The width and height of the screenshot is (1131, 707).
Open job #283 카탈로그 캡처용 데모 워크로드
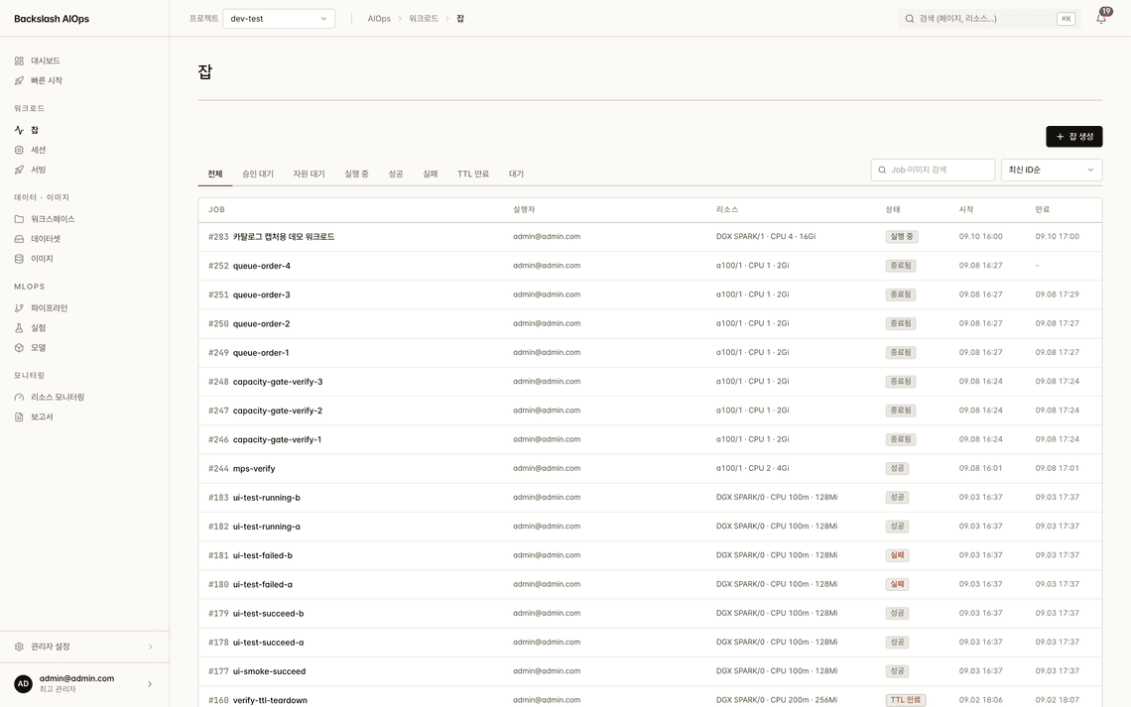click(x=650, y=237)
